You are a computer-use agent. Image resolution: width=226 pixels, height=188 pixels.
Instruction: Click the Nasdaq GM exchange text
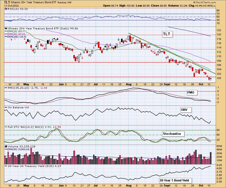(x=64, y=3)
